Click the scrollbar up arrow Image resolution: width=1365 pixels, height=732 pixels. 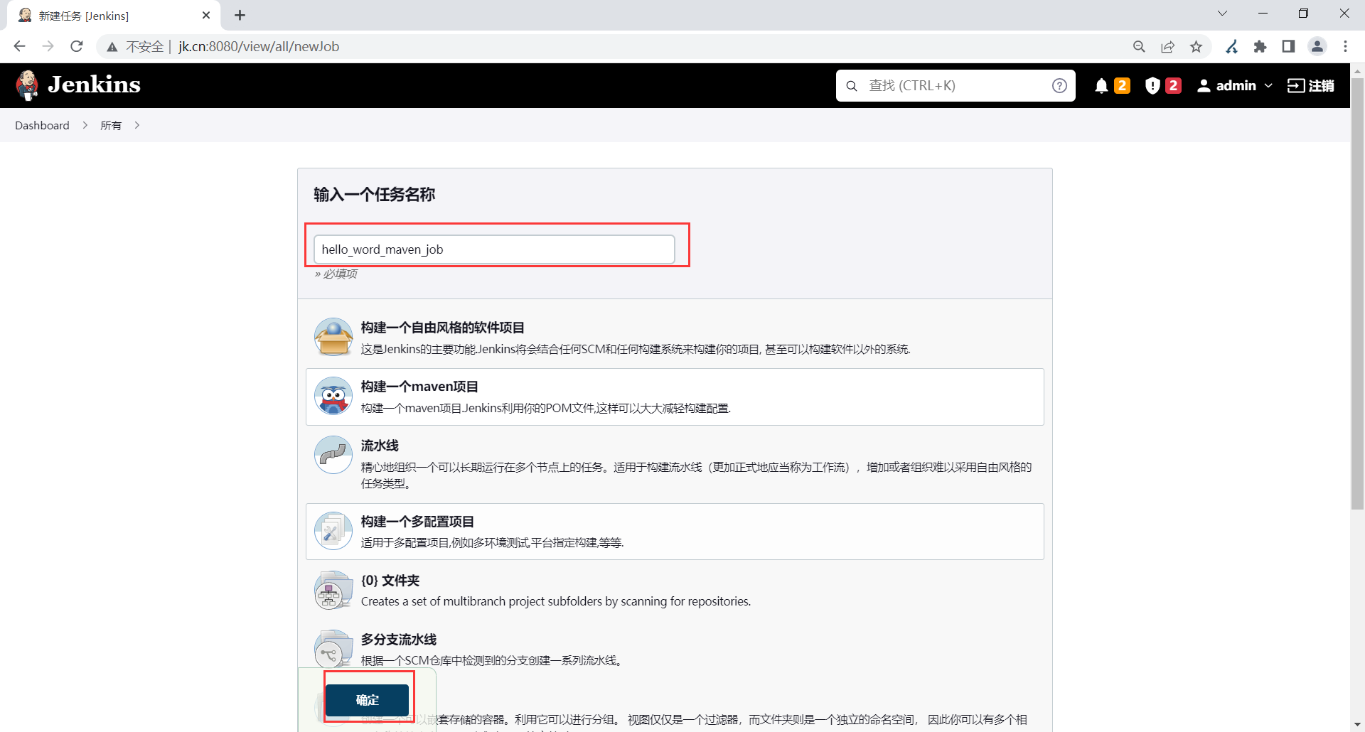click(x=1357, y=70)
